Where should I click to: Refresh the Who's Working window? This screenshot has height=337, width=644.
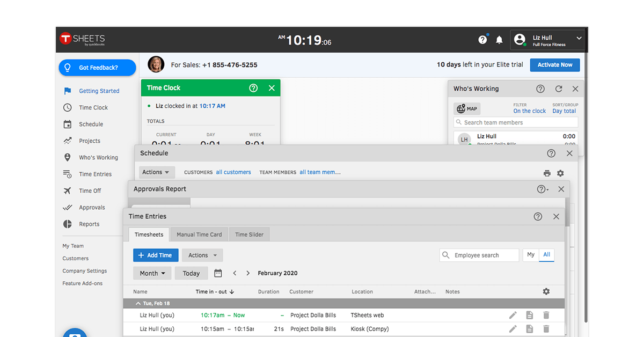point(559,89)
